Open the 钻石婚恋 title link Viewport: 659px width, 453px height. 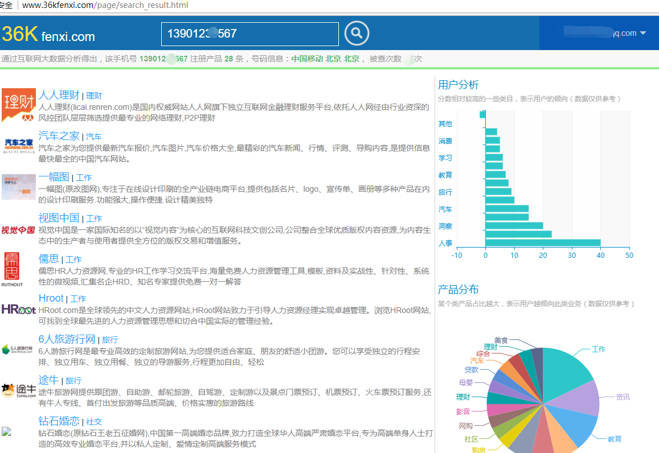point(59,421)
